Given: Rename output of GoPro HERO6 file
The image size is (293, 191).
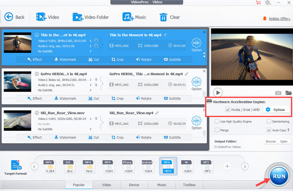Looking at the screenshot, I should 186,74.
